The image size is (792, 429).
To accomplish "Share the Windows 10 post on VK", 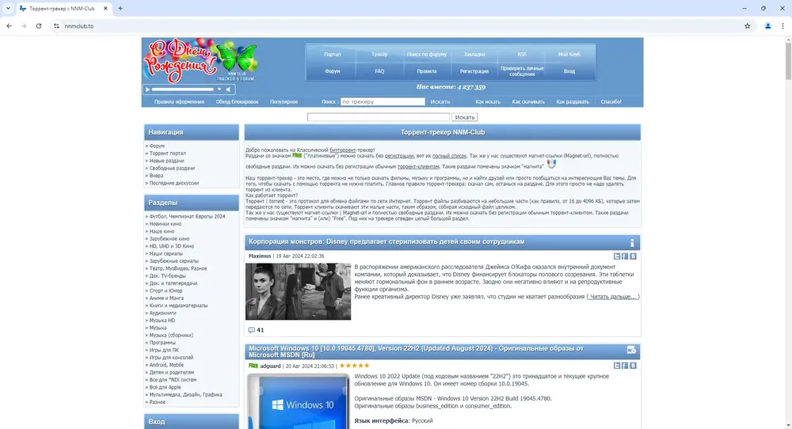I will coord(633,366).
